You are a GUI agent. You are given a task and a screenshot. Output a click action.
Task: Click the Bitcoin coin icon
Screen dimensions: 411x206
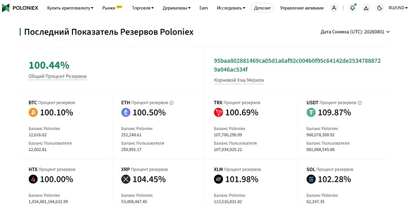pos(33,113)
